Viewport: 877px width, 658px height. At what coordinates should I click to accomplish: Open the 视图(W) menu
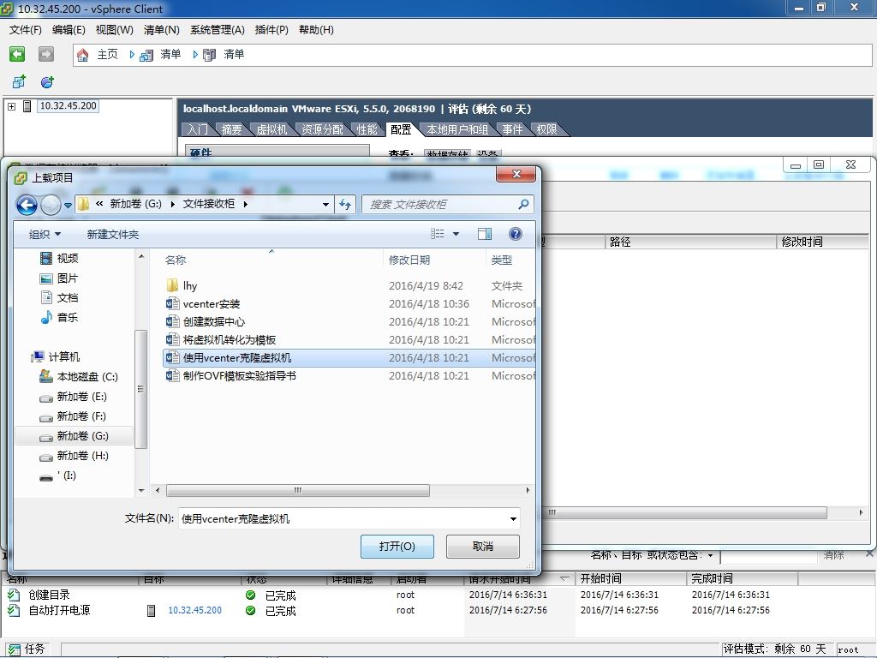point(114,30)
